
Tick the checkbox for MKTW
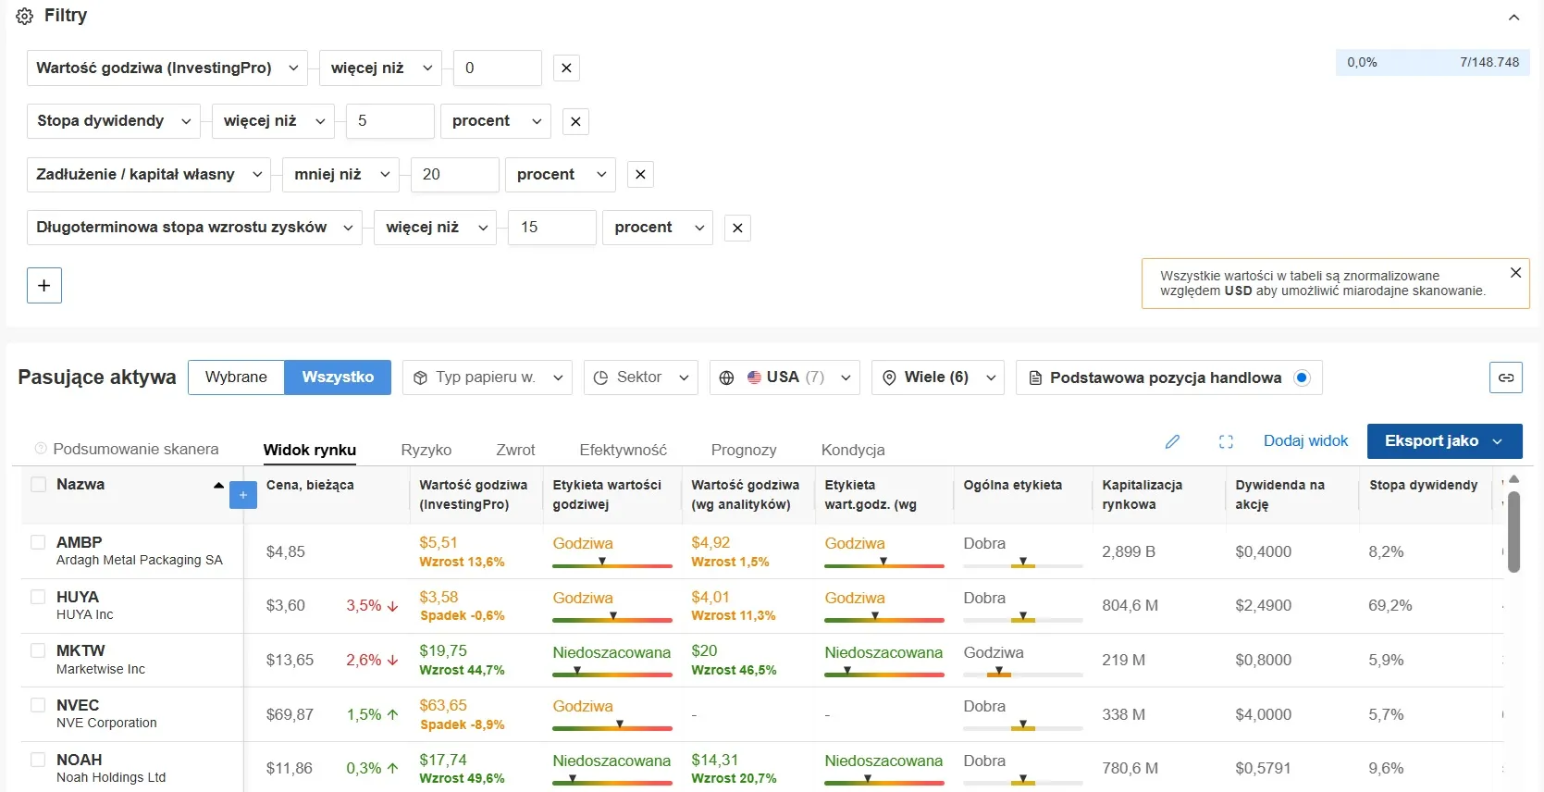pos(38,650)
